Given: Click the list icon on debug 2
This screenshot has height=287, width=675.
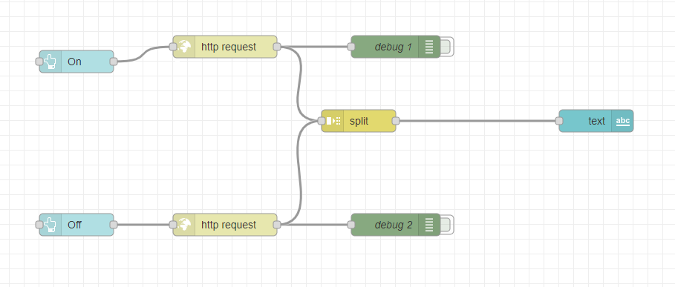Looking at the screenshot, I should pos(429,225).
